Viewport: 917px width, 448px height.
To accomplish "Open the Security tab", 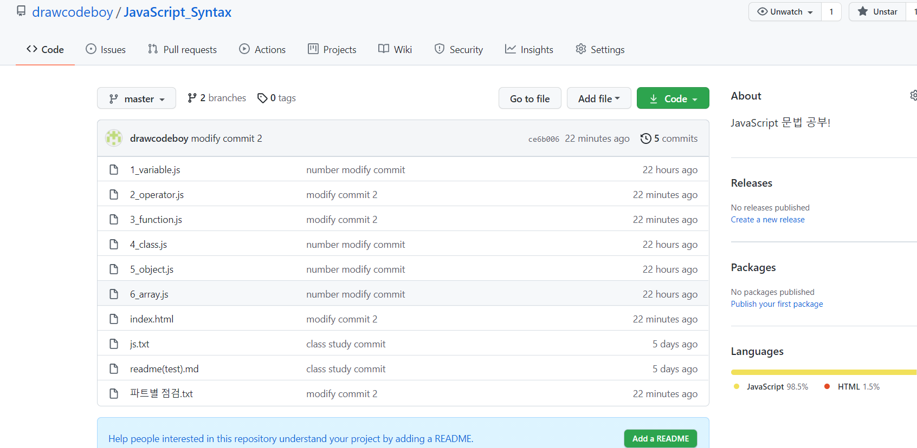I will 458,49.
